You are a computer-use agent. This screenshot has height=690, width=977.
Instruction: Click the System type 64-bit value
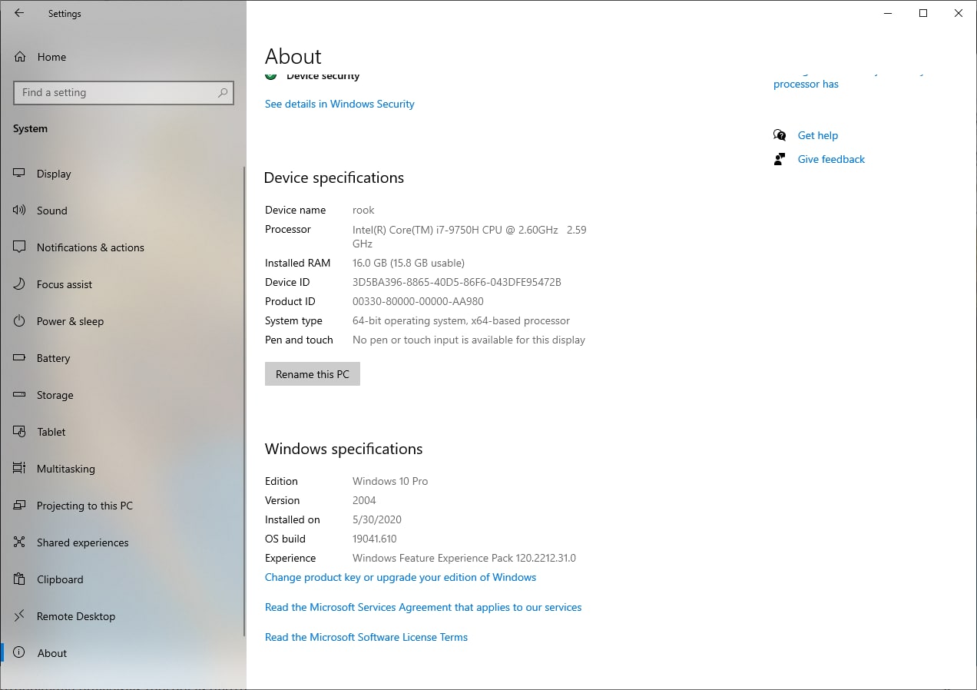pos(461,320)
